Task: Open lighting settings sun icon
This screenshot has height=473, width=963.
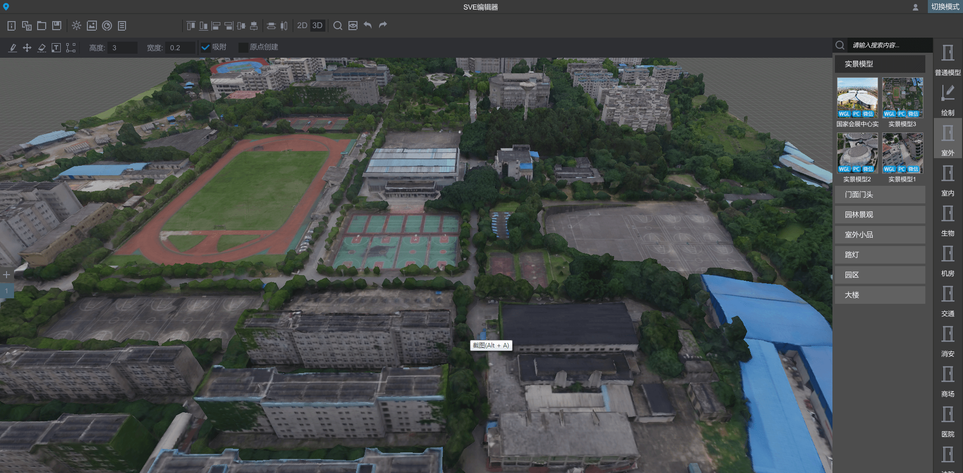Action: click(76, 26)
